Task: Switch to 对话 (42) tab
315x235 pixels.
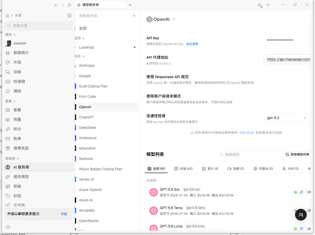Action: coord(183,169)
